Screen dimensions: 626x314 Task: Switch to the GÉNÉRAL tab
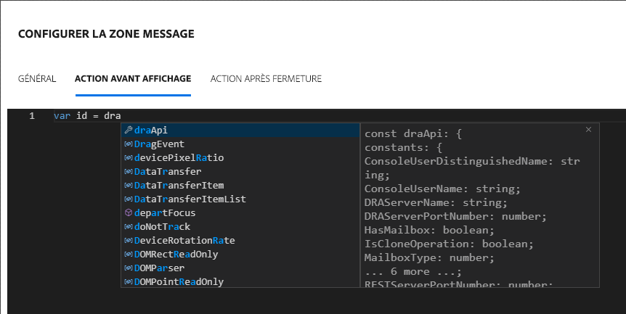coord(37,78)
